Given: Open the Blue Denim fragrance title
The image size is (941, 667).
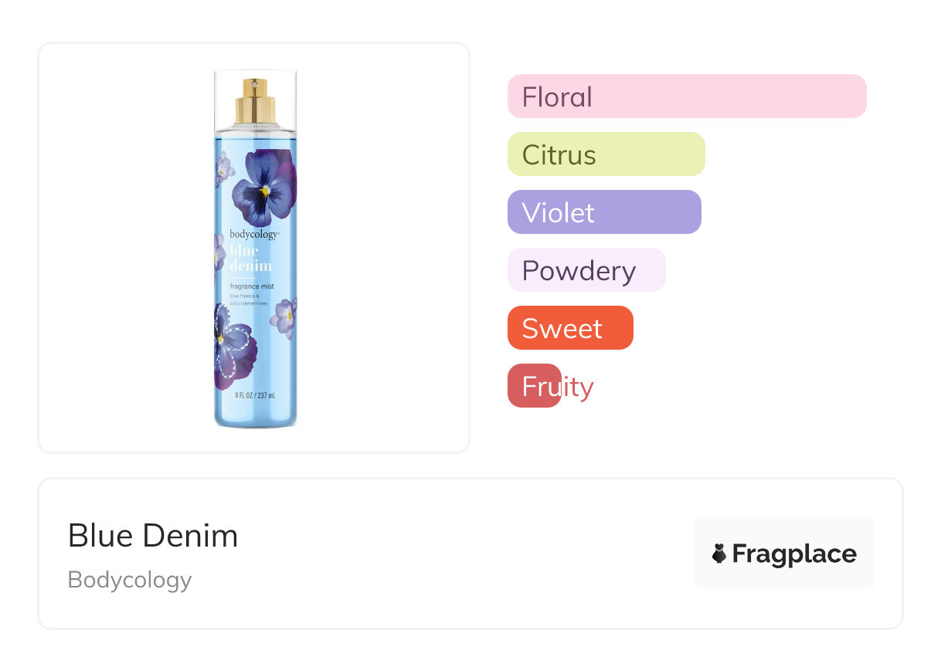Looking at the screenshot, I should [153, 536].
